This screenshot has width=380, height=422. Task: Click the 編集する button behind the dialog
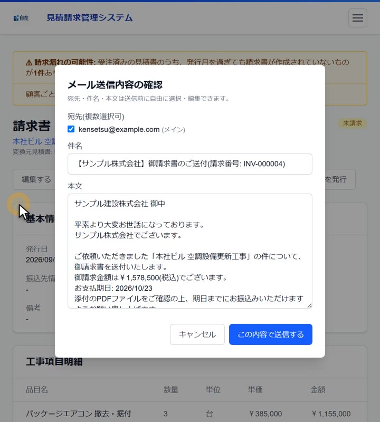point(34,179)
